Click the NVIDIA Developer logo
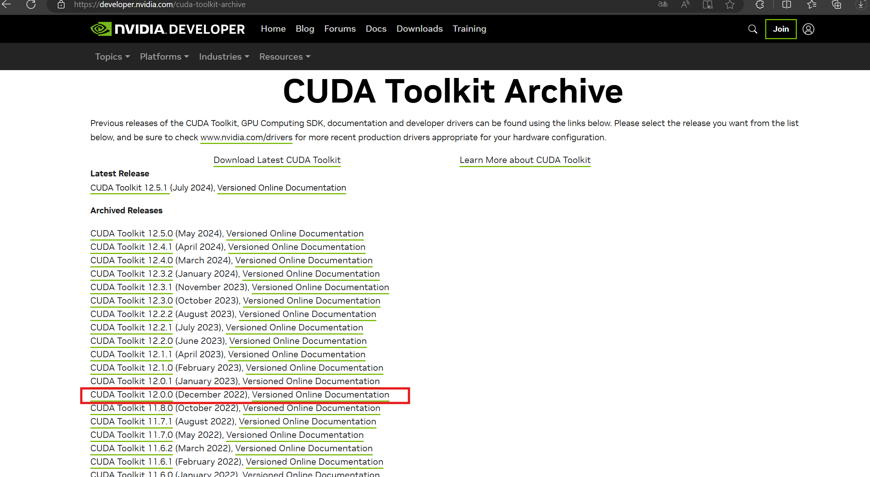This screenshot has height=477, width=870. 168,29
